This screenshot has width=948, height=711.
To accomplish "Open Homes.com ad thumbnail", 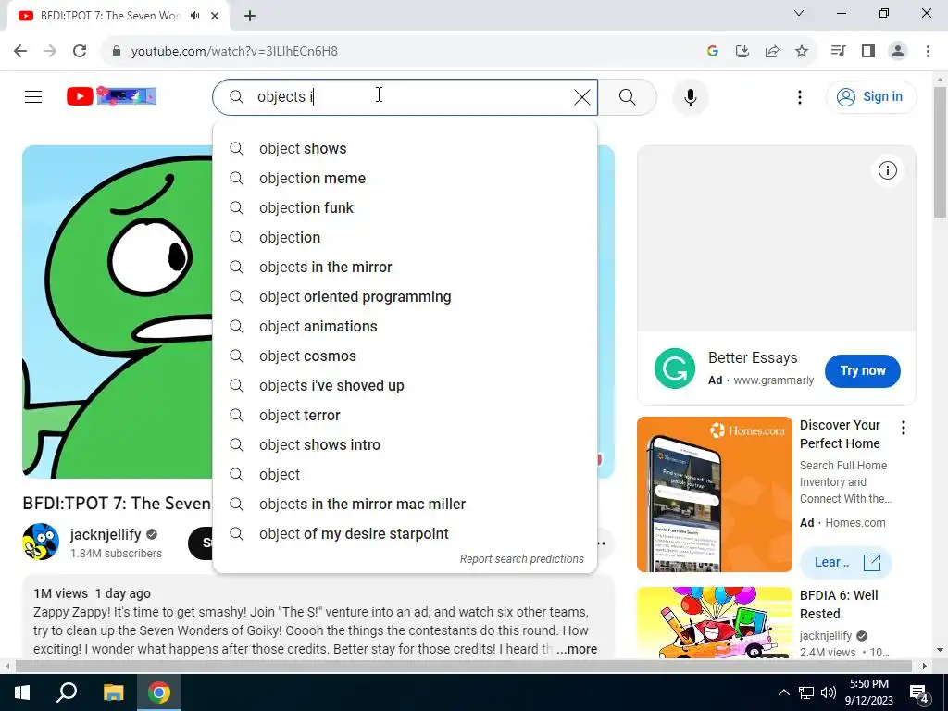I will coord(715,494).
